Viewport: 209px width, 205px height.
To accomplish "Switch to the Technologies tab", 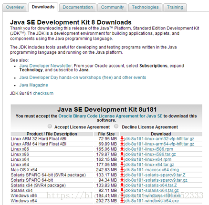I will (x=145, y=7).
